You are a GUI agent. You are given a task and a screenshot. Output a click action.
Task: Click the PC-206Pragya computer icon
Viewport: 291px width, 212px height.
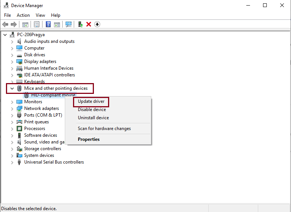pyautogui.click(x=12, y=35)
